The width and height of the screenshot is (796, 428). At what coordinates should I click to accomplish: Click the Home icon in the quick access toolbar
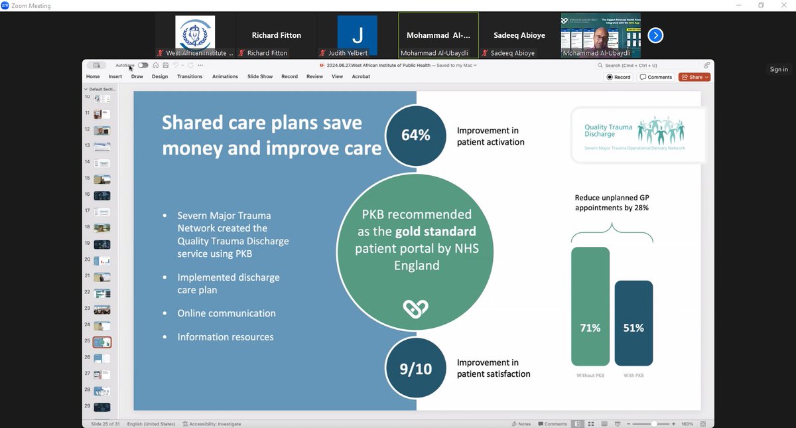tap(156, 65)
